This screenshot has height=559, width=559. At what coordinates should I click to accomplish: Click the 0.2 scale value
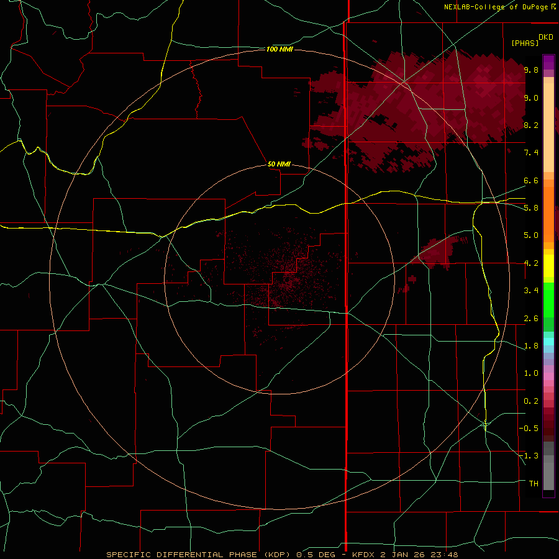[531, 401]
